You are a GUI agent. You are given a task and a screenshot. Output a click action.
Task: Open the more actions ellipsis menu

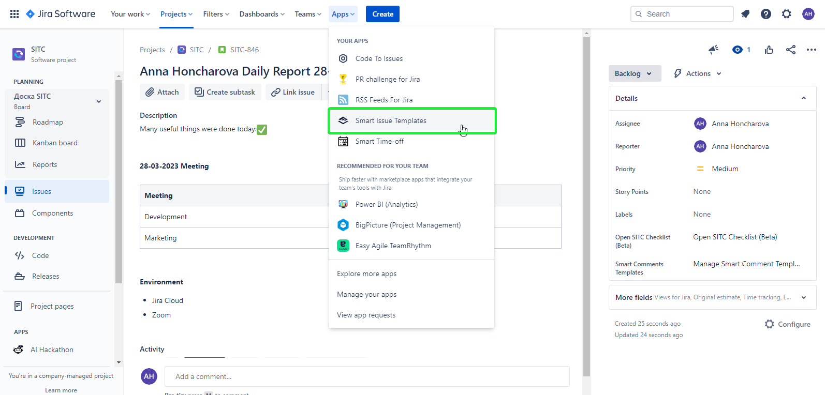pos(811,50)
